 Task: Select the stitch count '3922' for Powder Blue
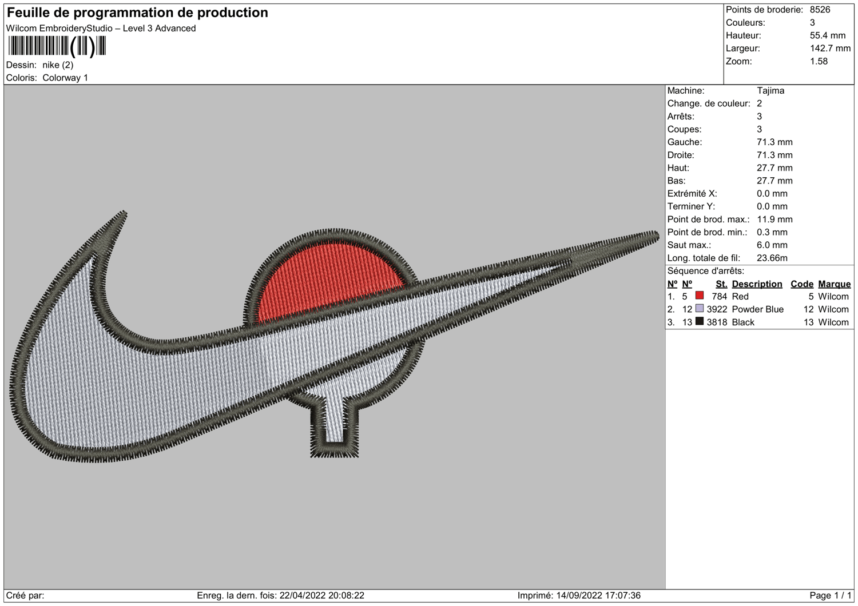pyautogui.click(x=717, y=309)
